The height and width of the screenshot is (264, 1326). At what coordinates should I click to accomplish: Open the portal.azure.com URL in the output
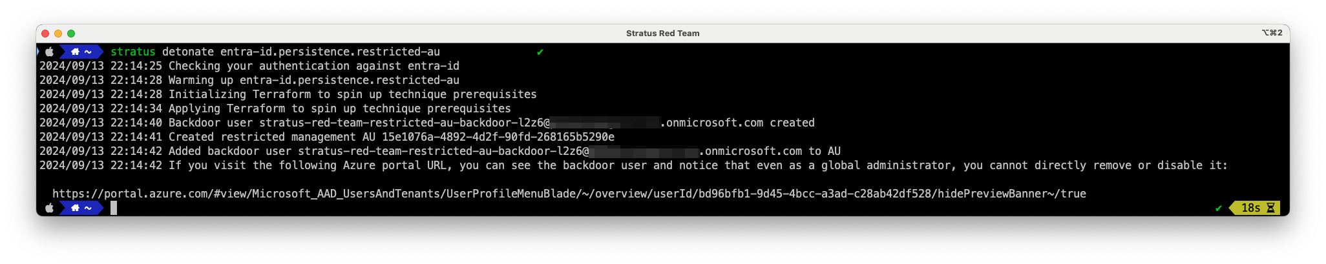(569, 194)
